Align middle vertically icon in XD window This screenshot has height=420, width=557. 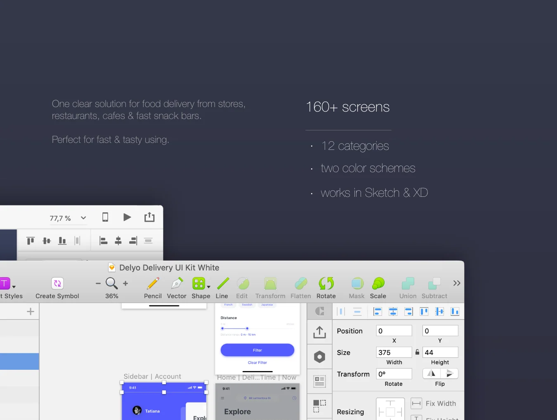pyautogui.click(x=47, y=240)
